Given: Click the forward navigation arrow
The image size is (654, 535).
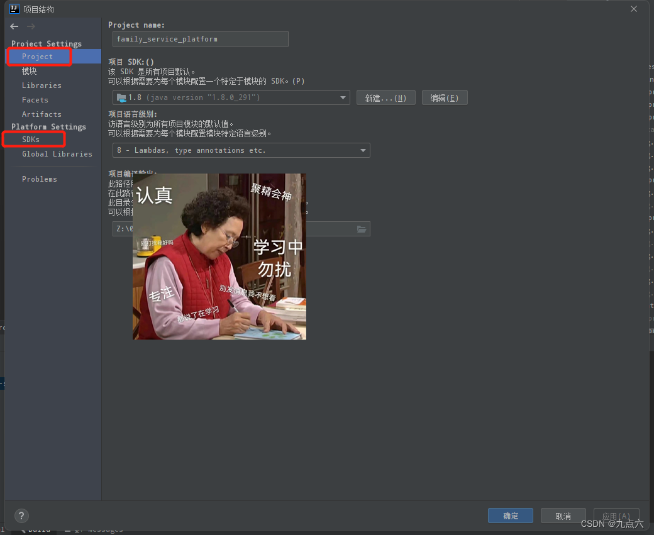Looking at the screenshot, I should tap(30, 26).
